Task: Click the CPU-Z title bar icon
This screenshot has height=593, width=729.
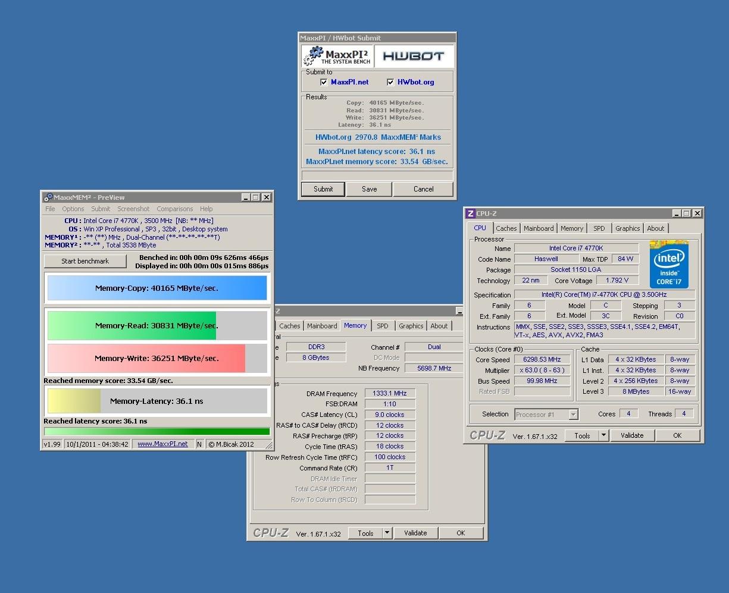Action: click(x=470, y=214)
